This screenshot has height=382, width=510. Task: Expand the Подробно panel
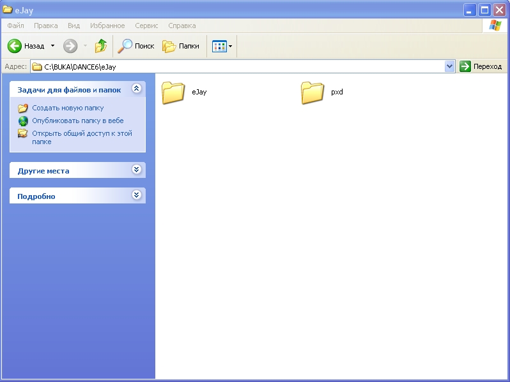pos(137,195)
